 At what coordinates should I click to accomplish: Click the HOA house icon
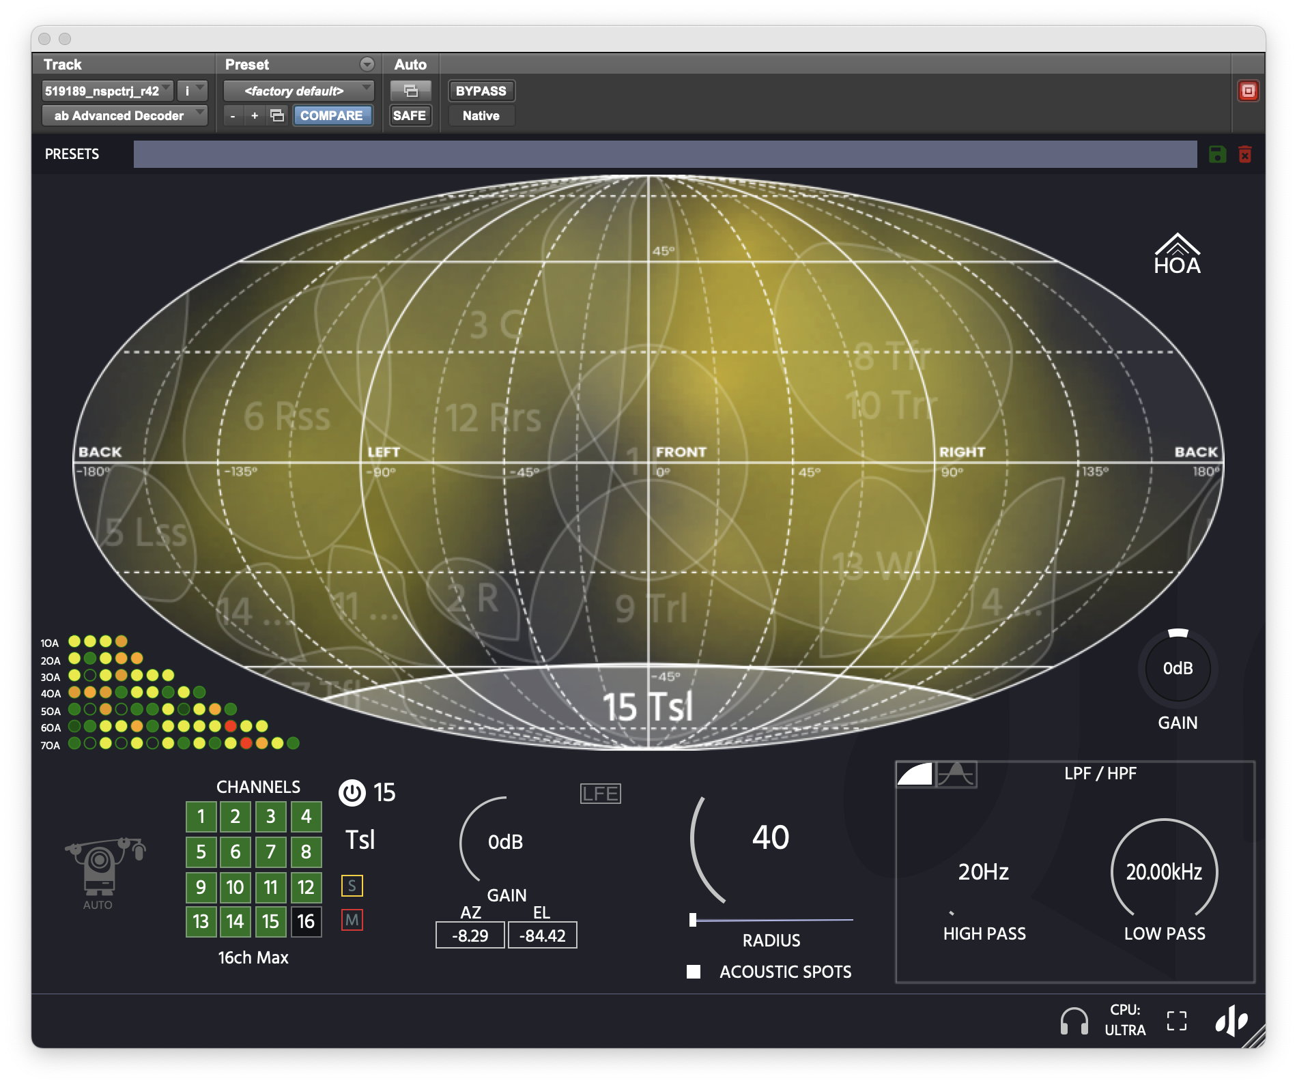tap(1177, 254)
